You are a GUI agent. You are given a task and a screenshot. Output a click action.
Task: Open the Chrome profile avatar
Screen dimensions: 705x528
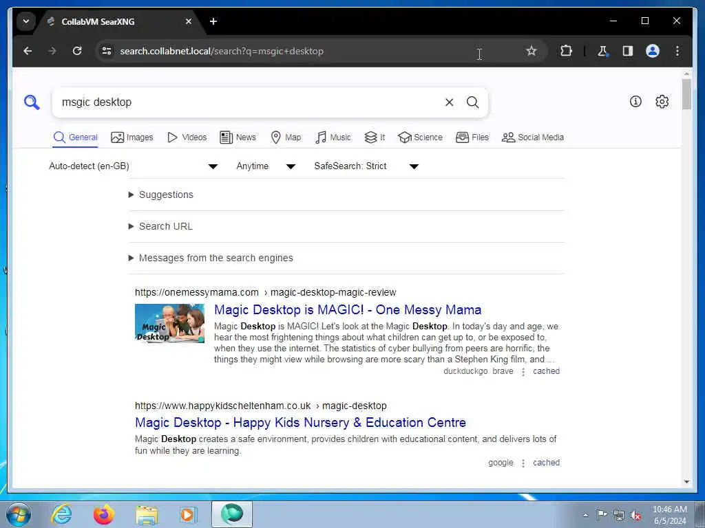click(653, 51)
